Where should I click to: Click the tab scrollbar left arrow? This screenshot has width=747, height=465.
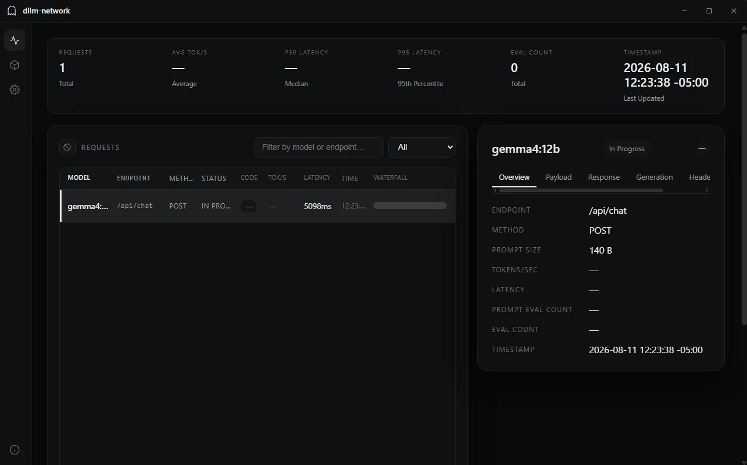click(495, 190)
